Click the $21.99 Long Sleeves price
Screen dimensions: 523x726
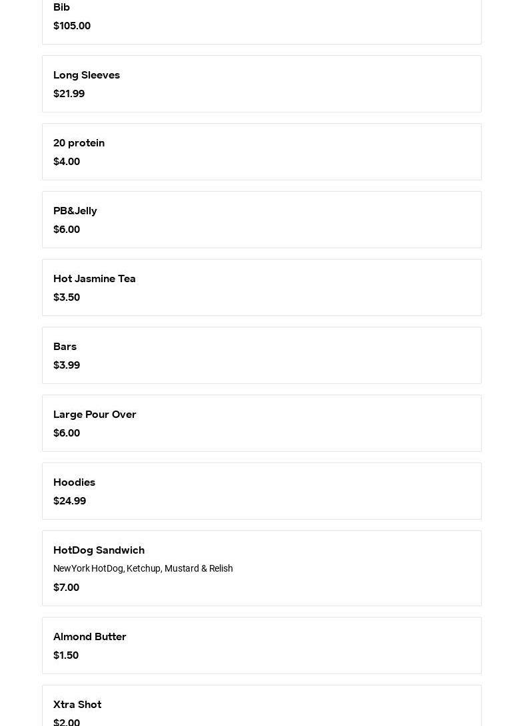pos(69,94)
